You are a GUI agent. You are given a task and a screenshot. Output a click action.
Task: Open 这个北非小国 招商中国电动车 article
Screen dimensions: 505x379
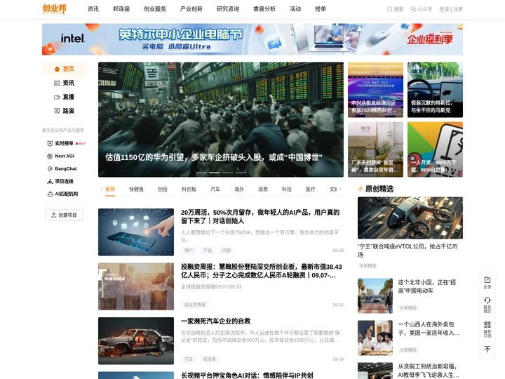[426, 286]
